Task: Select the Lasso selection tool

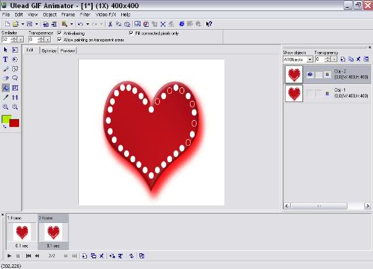Action: pos(15,78)
